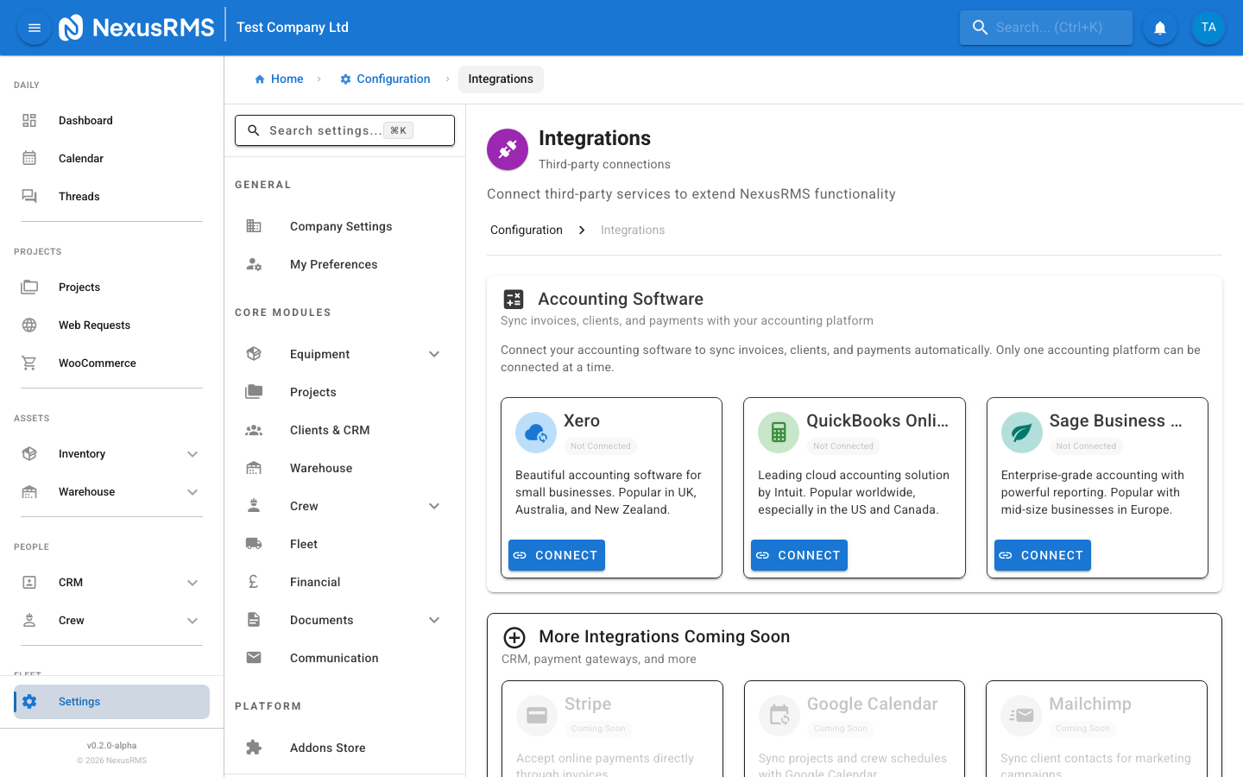The width and height of the screenshot is (1243, 777).
Task: Open Financial settings via the pound icon
Action: pyautogui.click(x=253, y=581)
